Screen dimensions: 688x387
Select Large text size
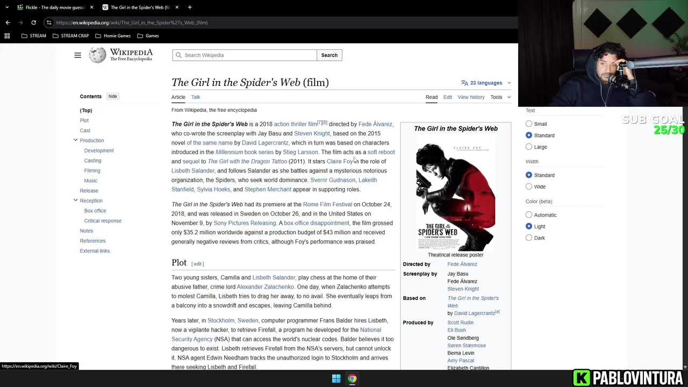click(529, 147)
